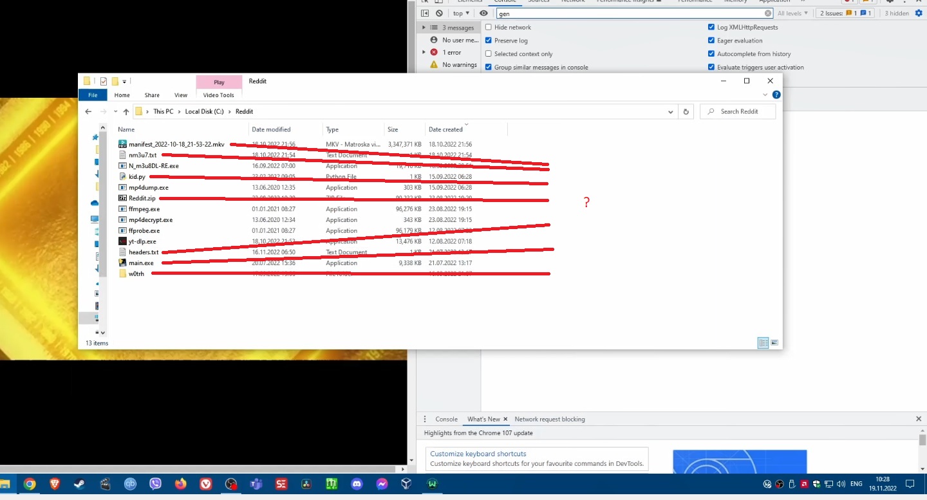Uncheck Group similar messages in console

pos(489,67)
